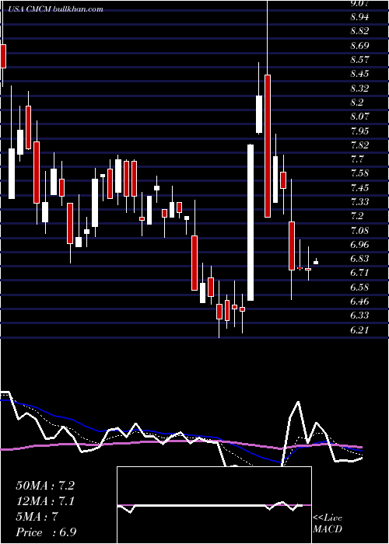The height and width of the screenshot is (544, 389).
Task: Select the 7.82 price axis label
Action: click(x=359, y=145)
